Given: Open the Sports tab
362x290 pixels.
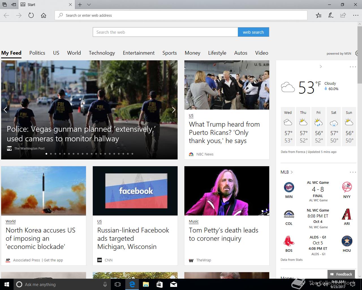Looking at the screenshot, I should click(x=169, y=53).
